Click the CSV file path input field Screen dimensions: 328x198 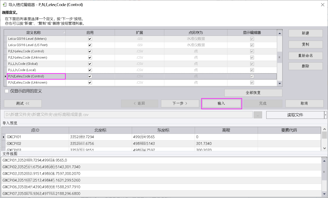point(128,114)
